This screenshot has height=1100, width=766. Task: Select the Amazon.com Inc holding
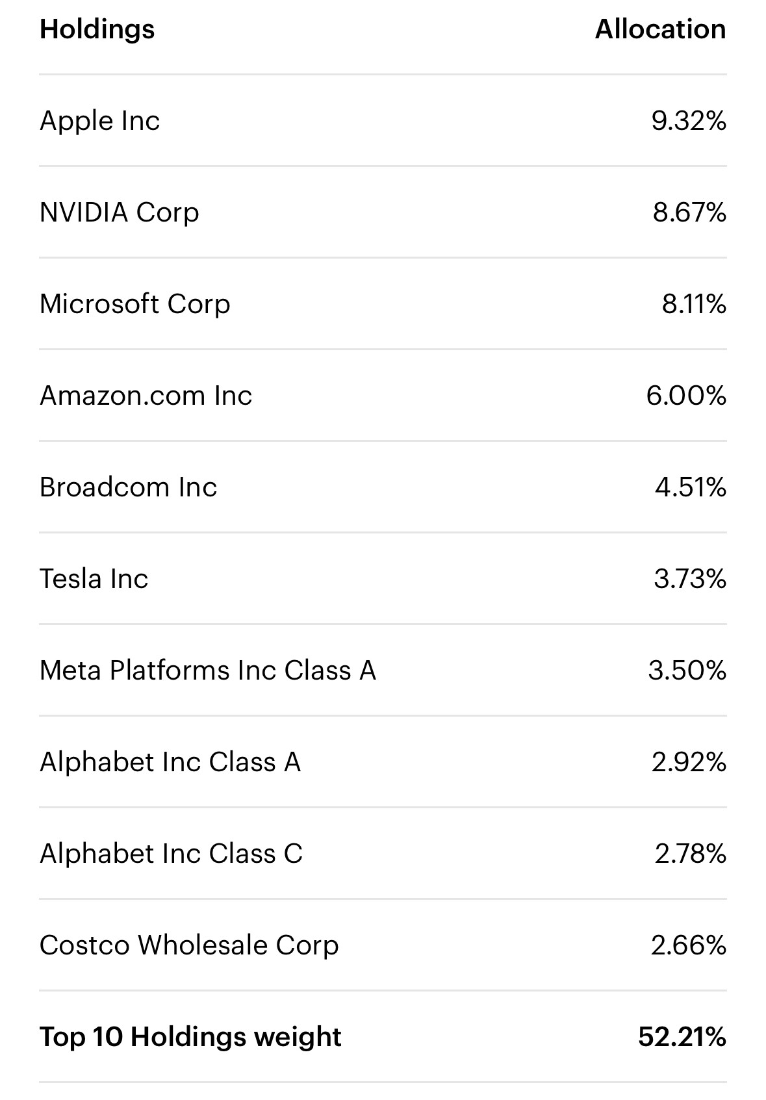click(x=383, y=396)
